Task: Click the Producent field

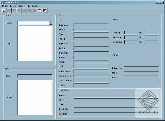Action: pos(91,53)
